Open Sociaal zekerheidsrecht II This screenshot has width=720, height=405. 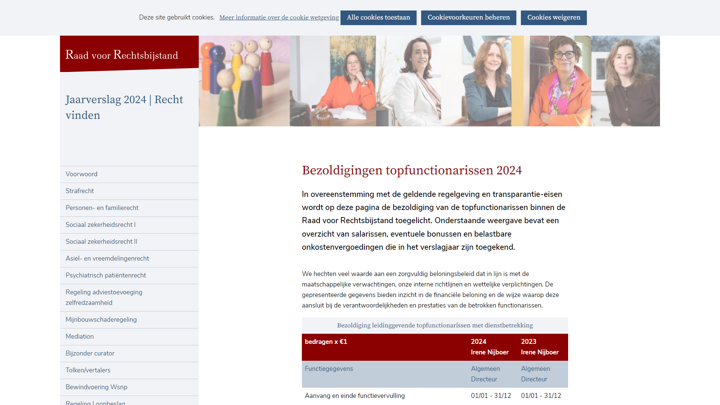(x=129, y=242)
